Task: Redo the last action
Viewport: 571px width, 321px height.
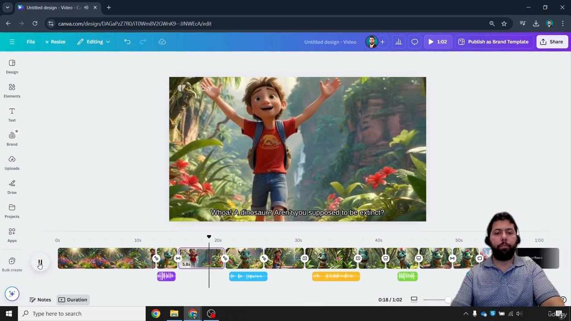Action: (x=143, y=42)
